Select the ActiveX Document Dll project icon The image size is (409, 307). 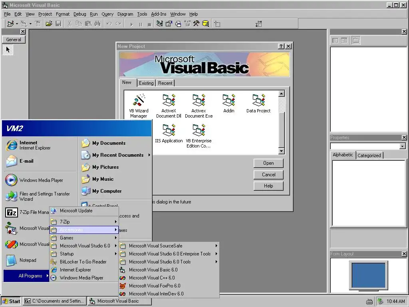tap(169, 106)
